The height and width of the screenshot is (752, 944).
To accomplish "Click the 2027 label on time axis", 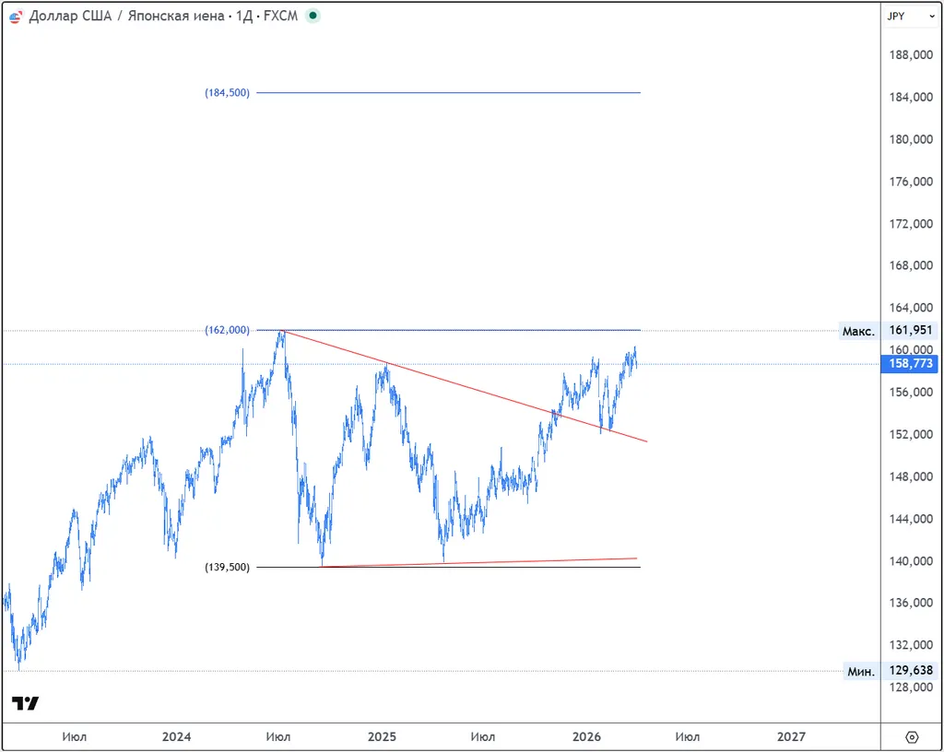I will point(791,736).
